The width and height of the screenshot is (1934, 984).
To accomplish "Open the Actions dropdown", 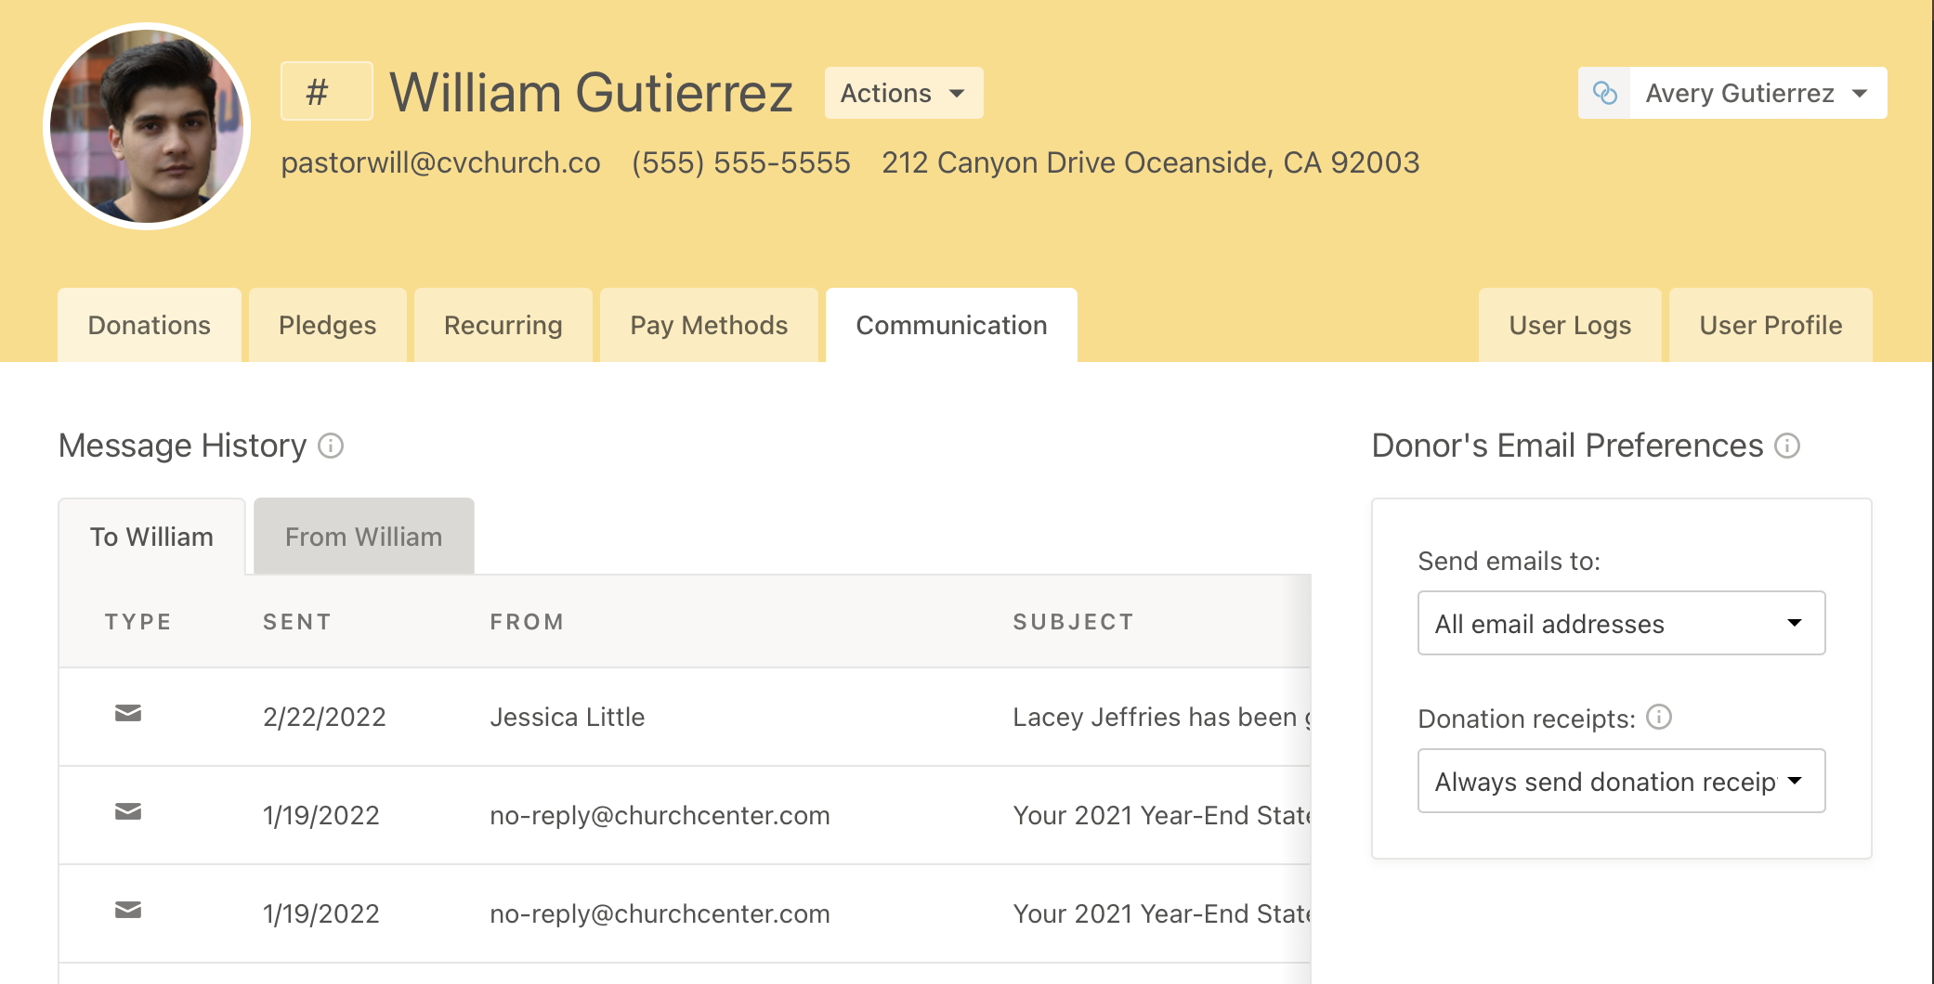I will 904,93.
